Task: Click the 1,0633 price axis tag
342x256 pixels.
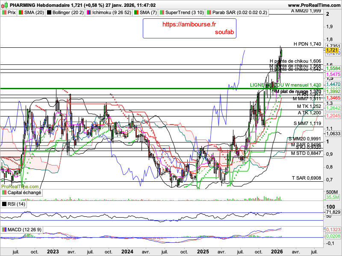Action: pyautogui.click(x=333, y=134)
